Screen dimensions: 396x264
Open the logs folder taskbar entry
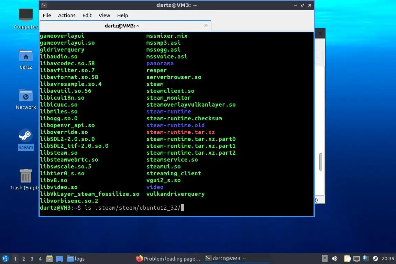pyautogui.click(x=76, y=259)
